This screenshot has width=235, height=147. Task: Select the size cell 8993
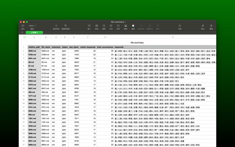tap(74, 103)
